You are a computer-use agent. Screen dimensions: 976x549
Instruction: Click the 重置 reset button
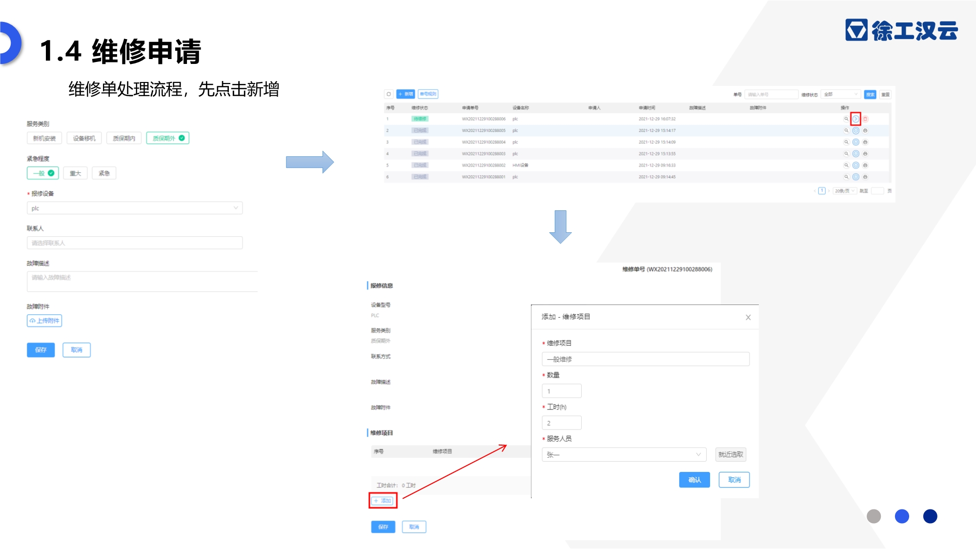[x=886, y=95]
